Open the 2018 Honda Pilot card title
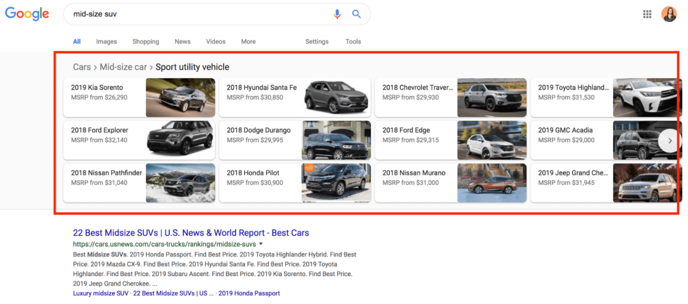 coord(252,172)
